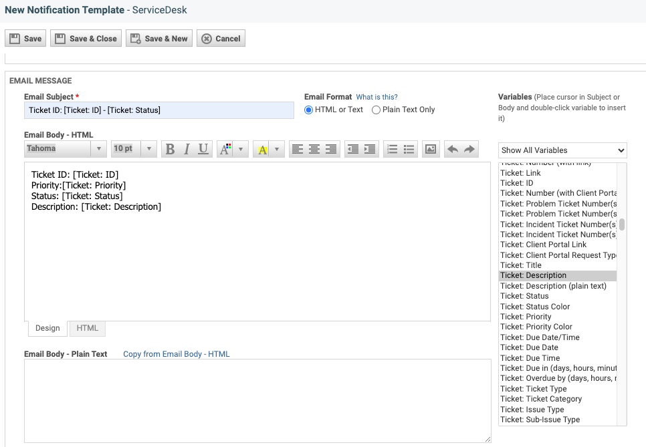This screenshot has height=447, width=646.
Task: Apply the yellow text highlight color
Action: (262, 149)
